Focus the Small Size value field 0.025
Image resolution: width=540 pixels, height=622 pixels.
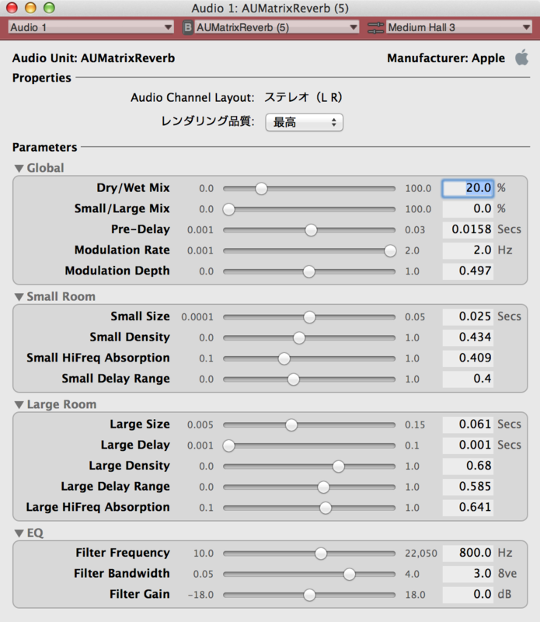pos(468,316)
